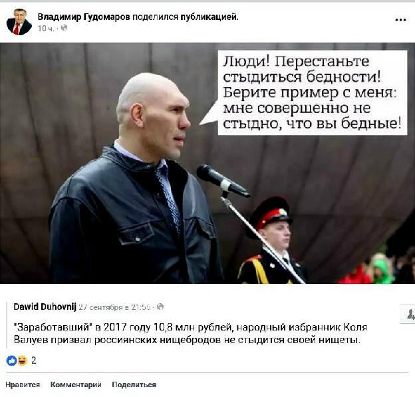Click the публикацией link in the header
This screenshot has width=415, height=397.
coord(209,17)
